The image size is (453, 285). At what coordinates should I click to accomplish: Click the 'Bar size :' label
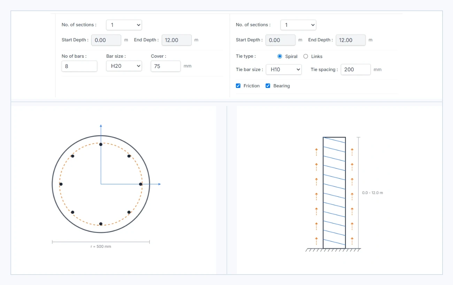[x=116, y=56]
